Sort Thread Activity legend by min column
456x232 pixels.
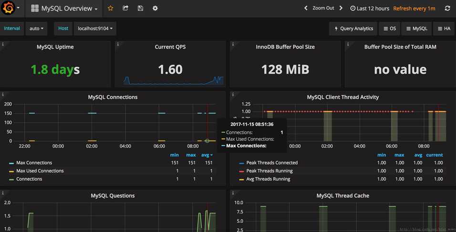point(382,155)
